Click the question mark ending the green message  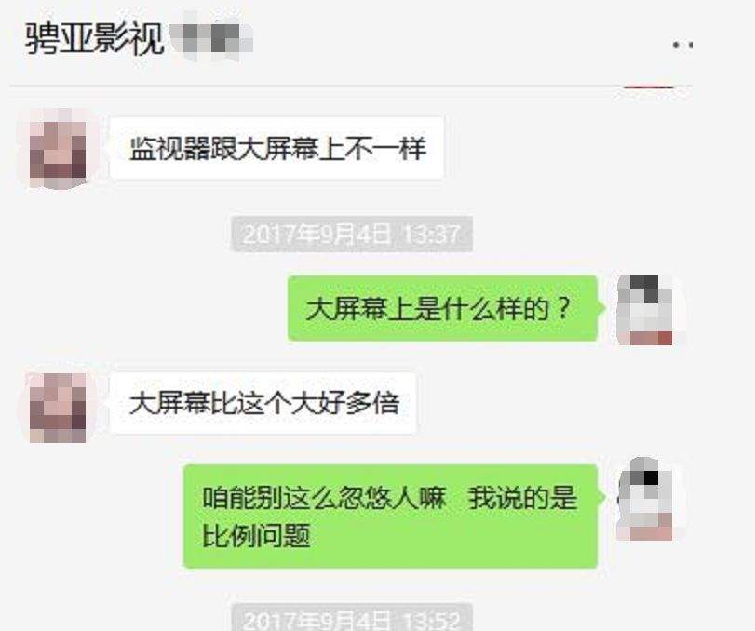(562, 308)
